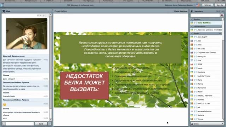
Task: Click the chat scroll down arrow
Action: 50,120
